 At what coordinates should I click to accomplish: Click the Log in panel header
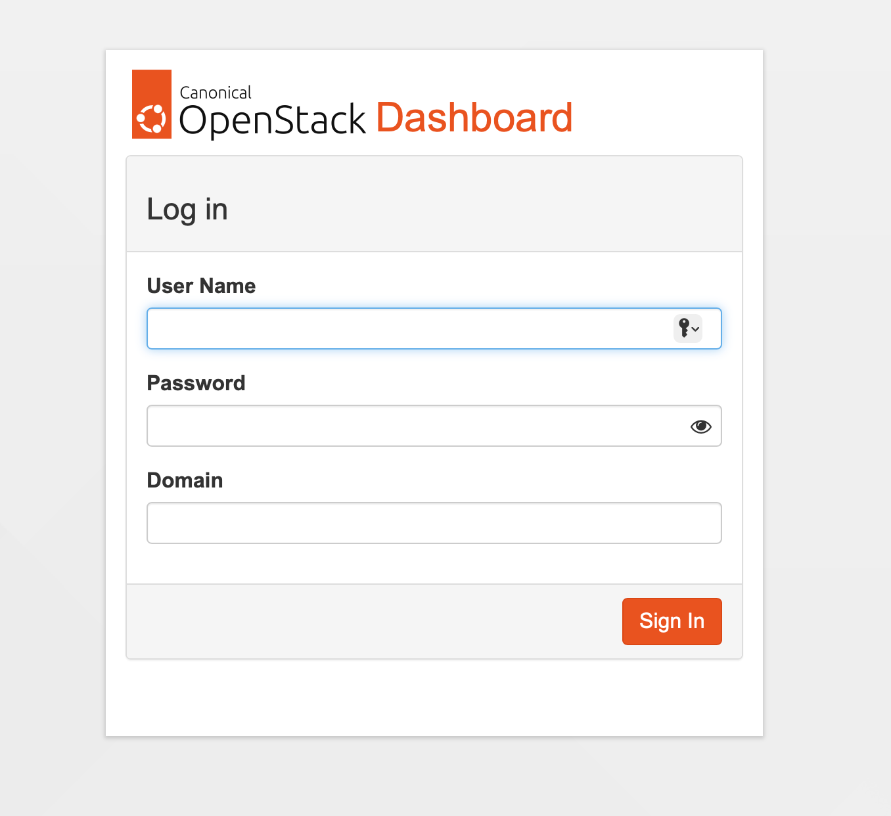click(187, 209)
